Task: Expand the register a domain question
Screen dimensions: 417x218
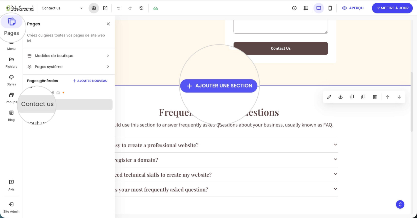Action: pyautogui.click(x=226, y=160)
